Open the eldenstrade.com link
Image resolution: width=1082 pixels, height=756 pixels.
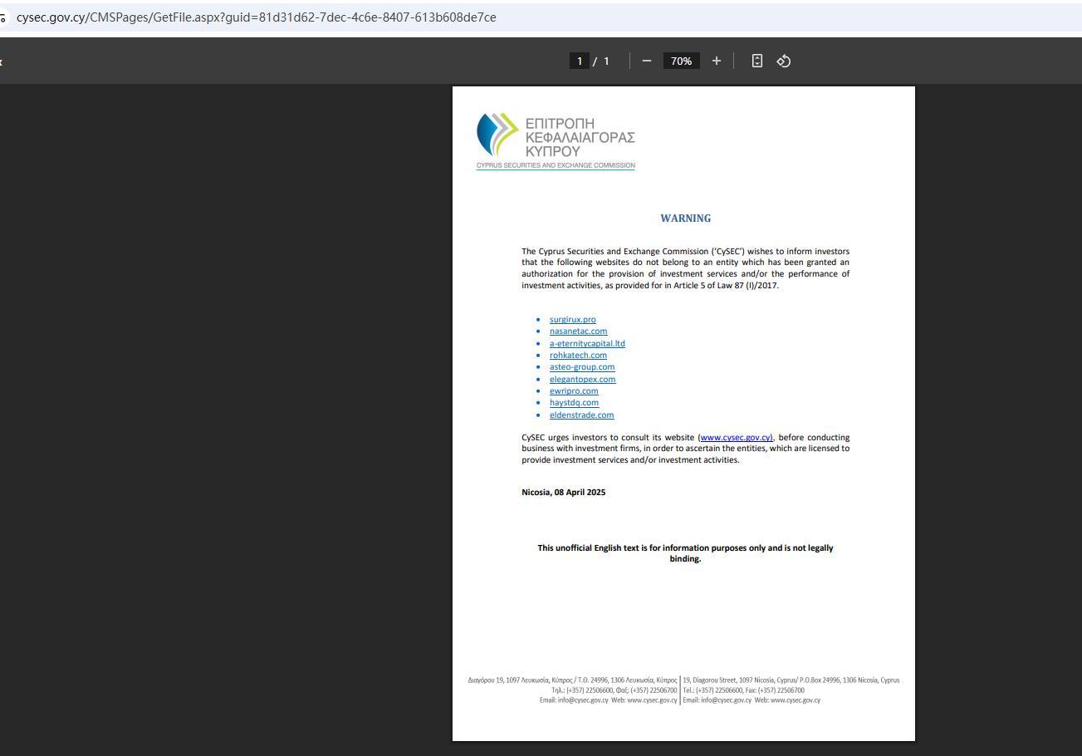[581, 415]
